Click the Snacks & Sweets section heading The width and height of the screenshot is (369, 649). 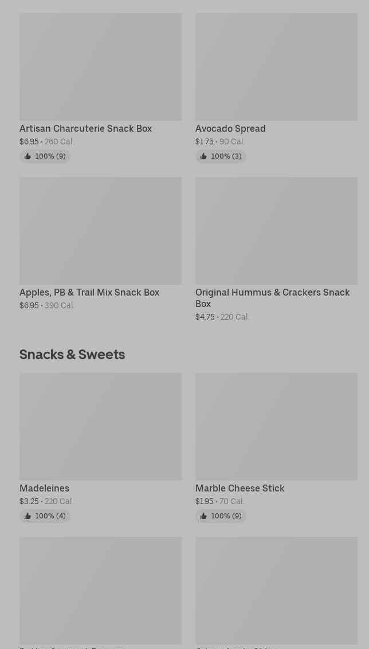[72, 355]
